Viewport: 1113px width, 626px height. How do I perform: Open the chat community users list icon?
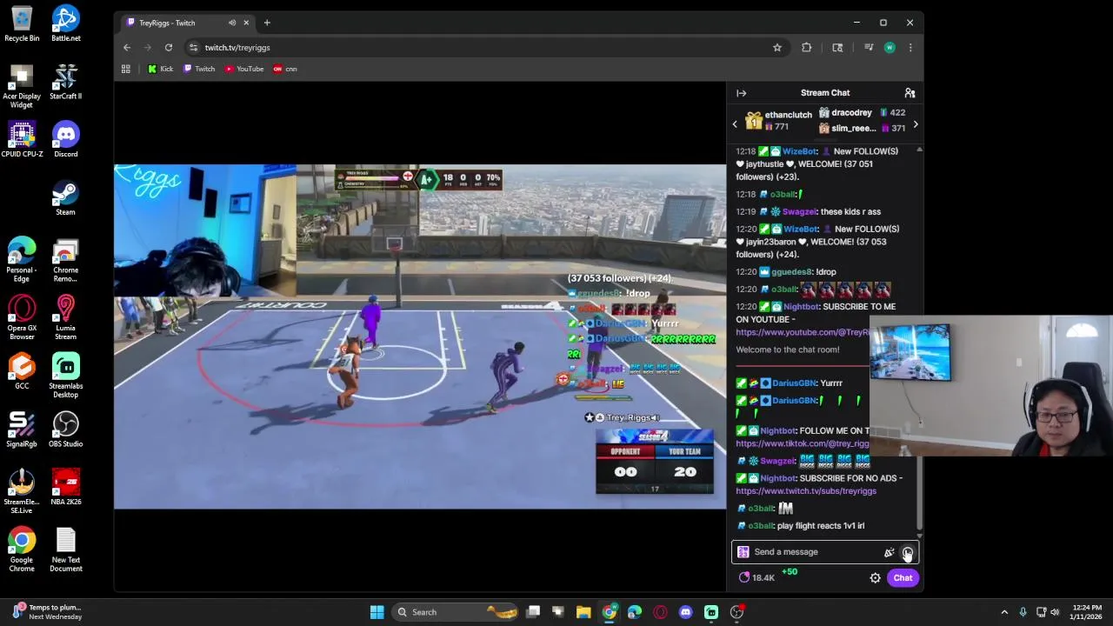point(910,93)
